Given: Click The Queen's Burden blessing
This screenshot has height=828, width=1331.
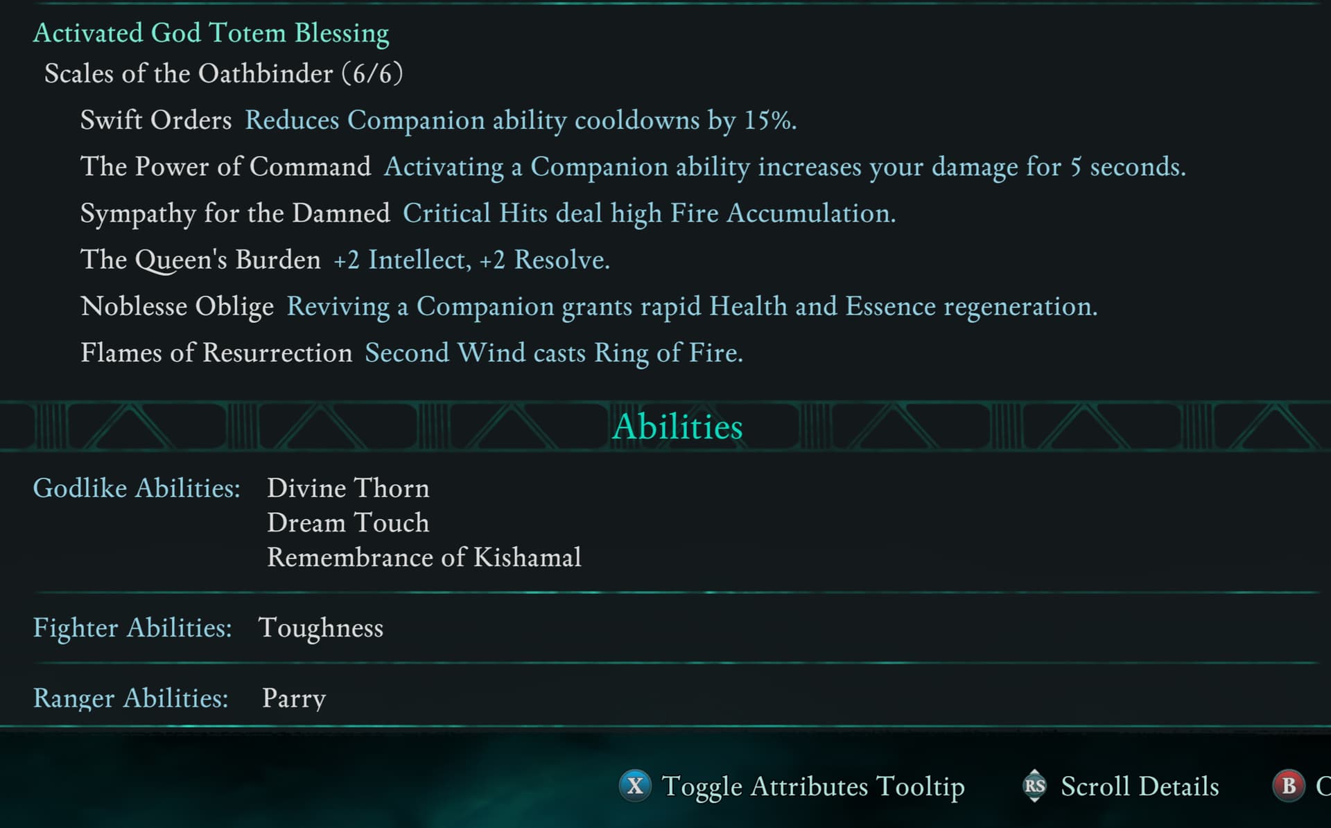Looking at the screenshot, I should coord(201,260).
